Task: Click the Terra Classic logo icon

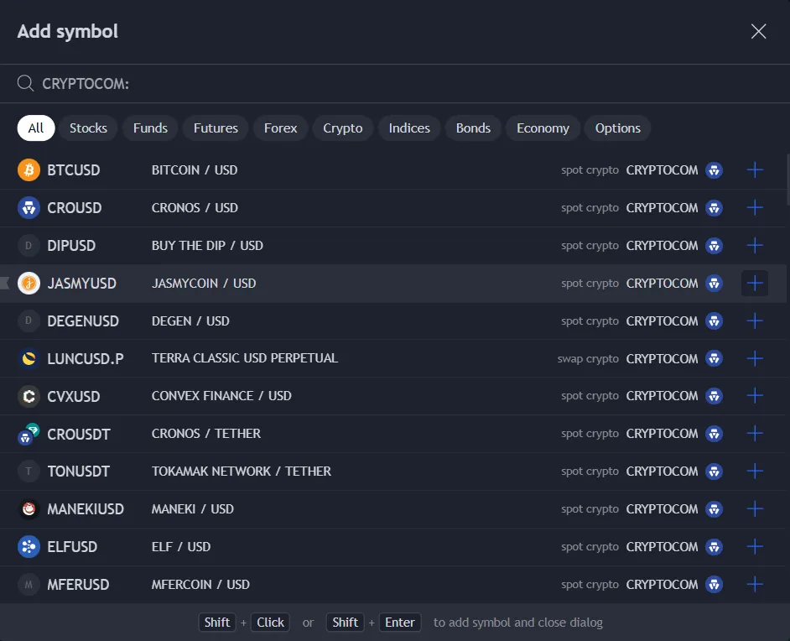Action: tap(29, 358)
